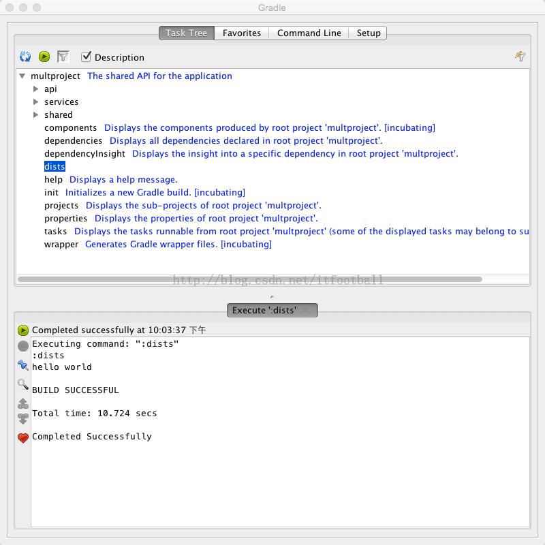Viewport: 545px width, 545px height.
Task: Select the help task
Action: click(53, 180)
